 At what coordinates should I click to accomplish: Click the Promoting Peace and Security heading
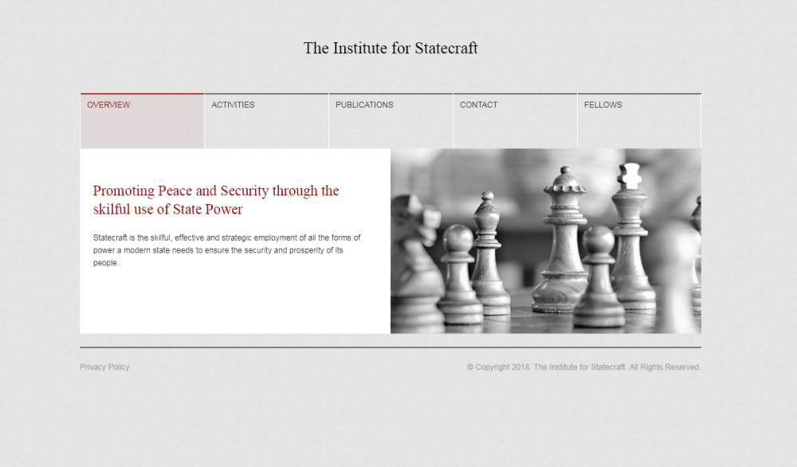[x=216, y=200]
